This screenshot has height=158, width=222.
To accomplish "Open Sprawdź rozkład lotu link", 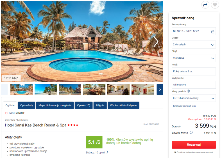I will [x=184, y=106].
